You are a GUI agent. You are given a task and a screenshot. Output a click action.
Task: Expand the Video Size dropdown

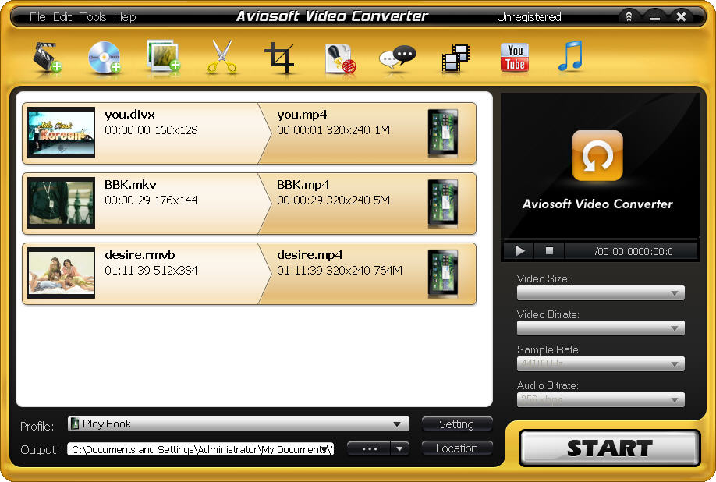point(601,293)
